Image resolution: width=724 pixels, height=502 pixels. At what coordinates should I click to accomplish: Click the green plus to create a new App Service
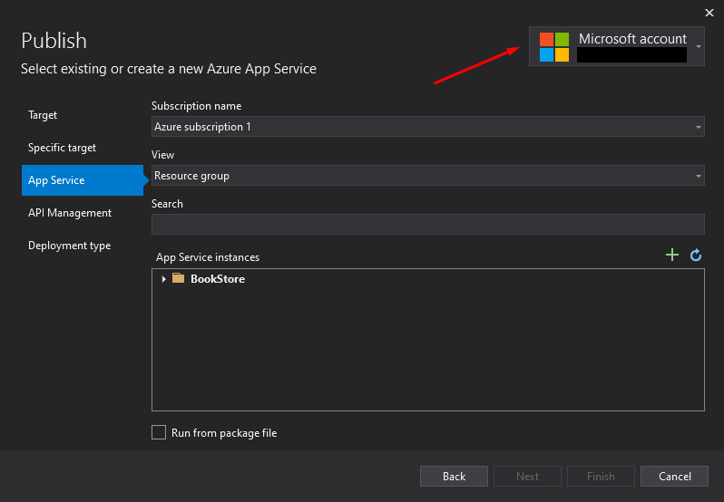[x=671, y=255]
